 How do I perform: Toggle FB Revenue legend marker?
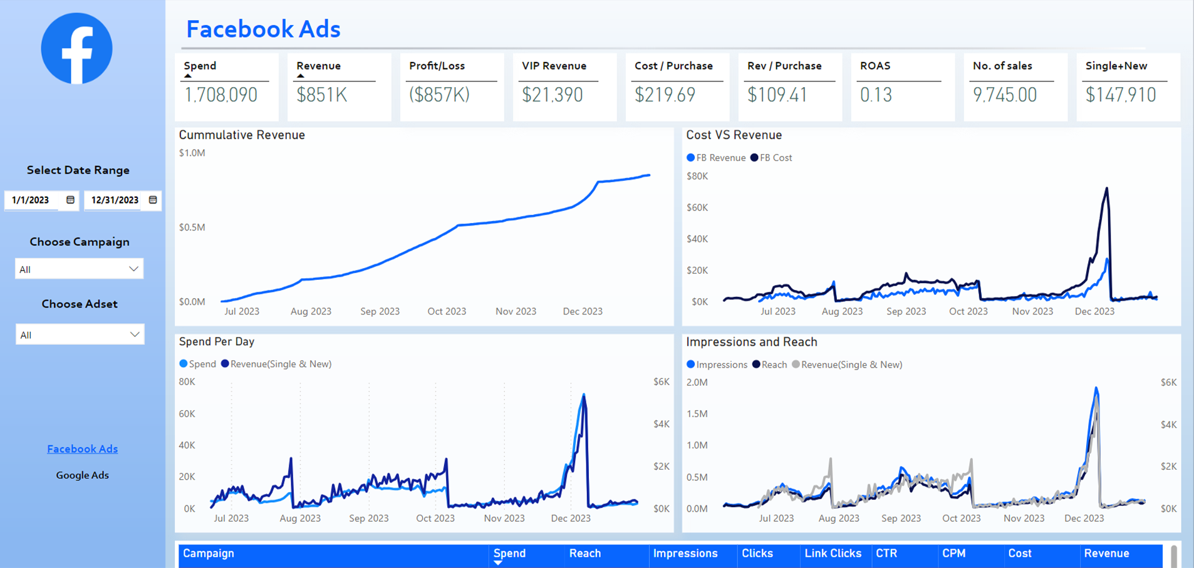pos(691,158)
